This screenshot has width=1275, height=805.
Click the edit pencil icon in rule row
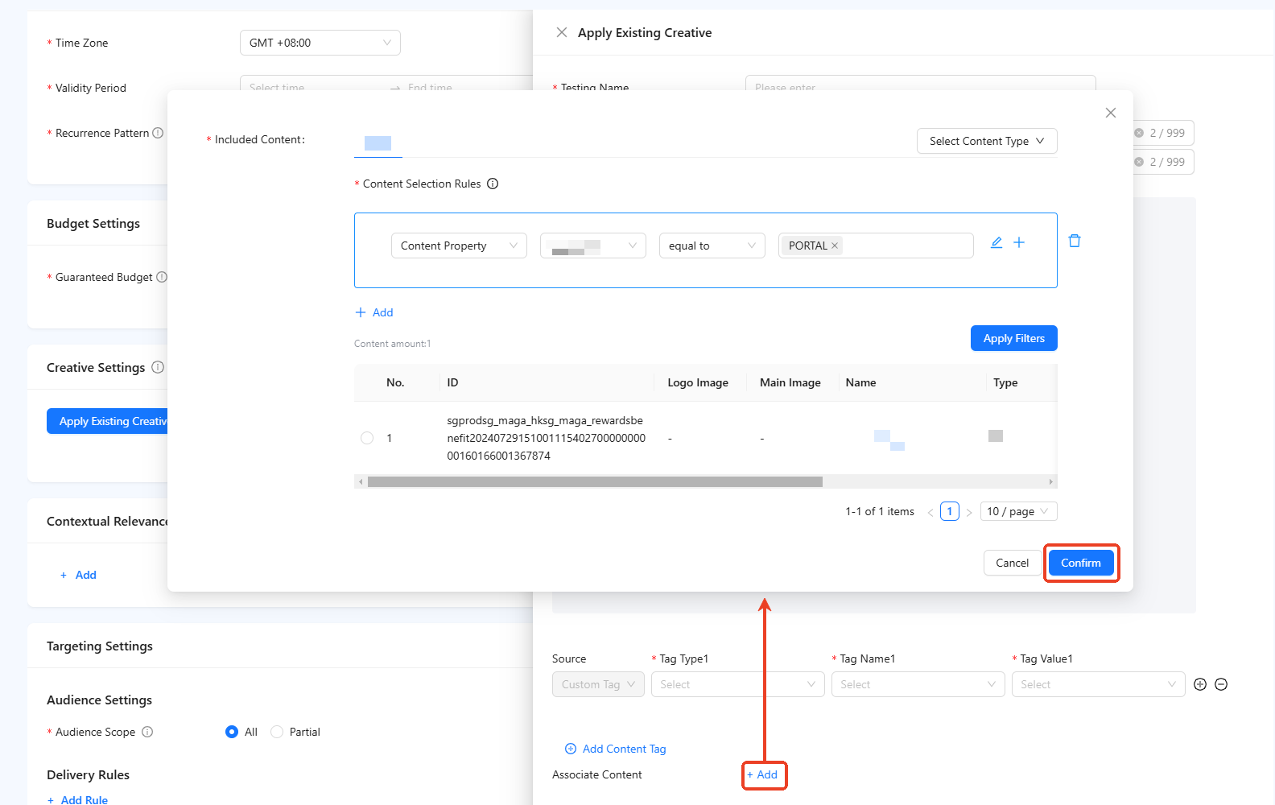click(996, 242)
